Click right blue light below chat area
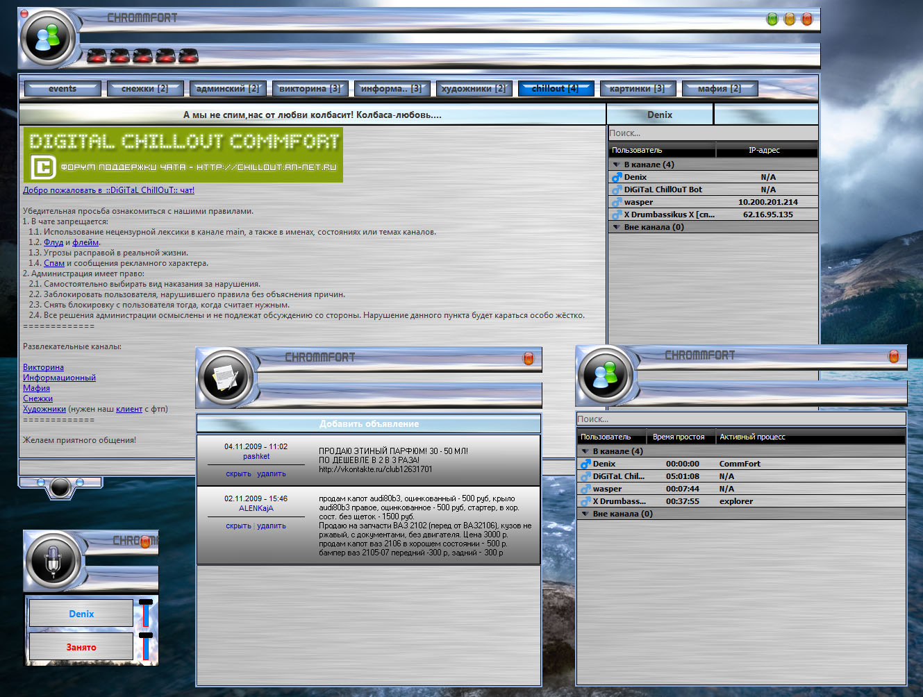The width and height of the screenshot is (923, 697). 79,482
